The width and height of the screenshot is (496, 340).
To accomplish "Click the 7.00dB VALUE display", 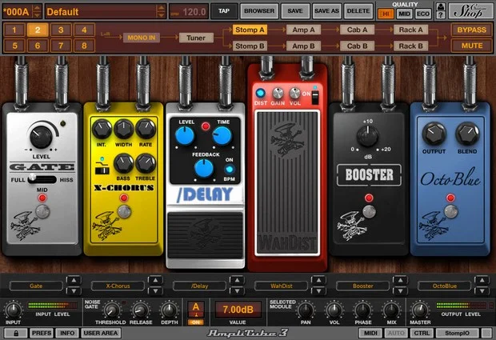I will (x=238, y=310).
